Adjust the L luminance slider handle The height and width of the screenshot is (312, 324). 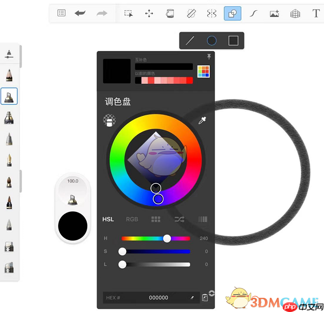(122, 265)
